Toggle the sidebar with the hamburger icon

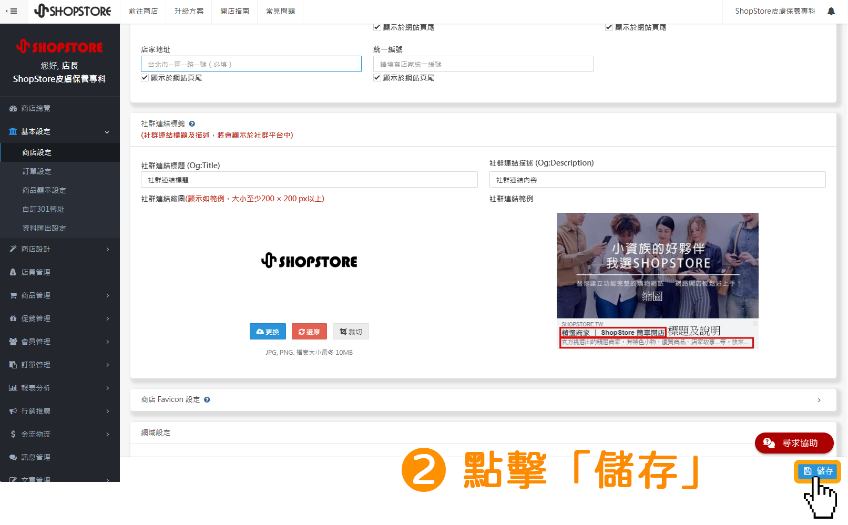[x=13, y=11]
